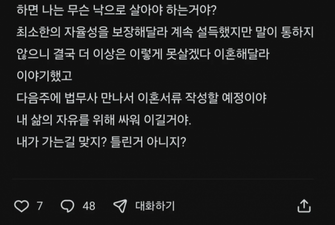Like the post with the heart icon
The image size is (335, 225).
click(21, 206)
